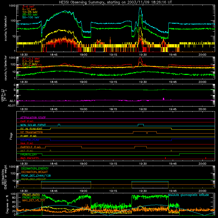Select the FRONTS_OFF flag label
The width and height of the screenshot is (218, 218).
coord(29,155)
